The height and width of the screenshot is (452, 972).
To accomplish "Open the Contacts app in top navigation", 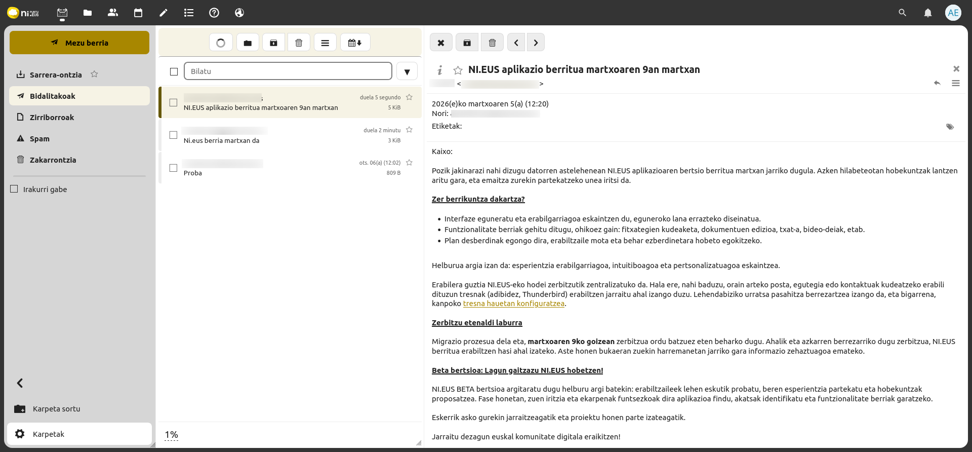I will click(113, 13).
